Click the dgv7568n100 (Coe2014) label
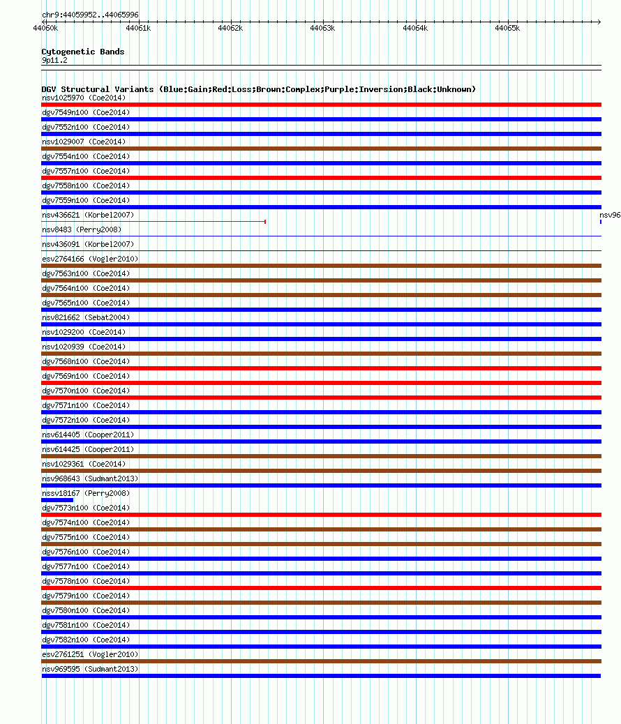 point(86,361)
